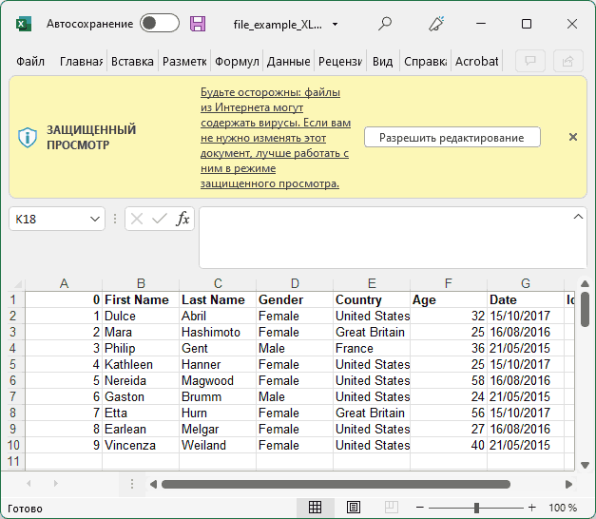Screen dimensions: 596x519
Task: Open the Справка tab
Action: (425, 61)
